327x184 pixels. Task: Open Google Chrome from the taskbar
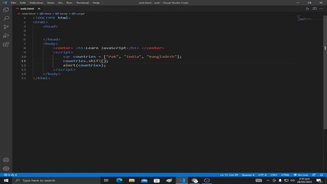pyautogui.click(x=194, y=180)
